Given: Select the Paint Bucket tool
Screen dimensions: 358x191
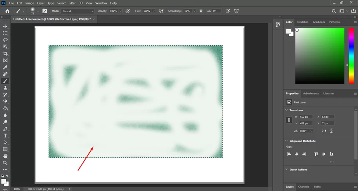Looking at the screenshot, I should click(x=5, y=109).
